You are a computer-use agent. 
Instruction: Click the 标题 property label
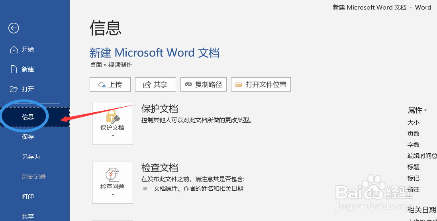[x=413, y=167]
